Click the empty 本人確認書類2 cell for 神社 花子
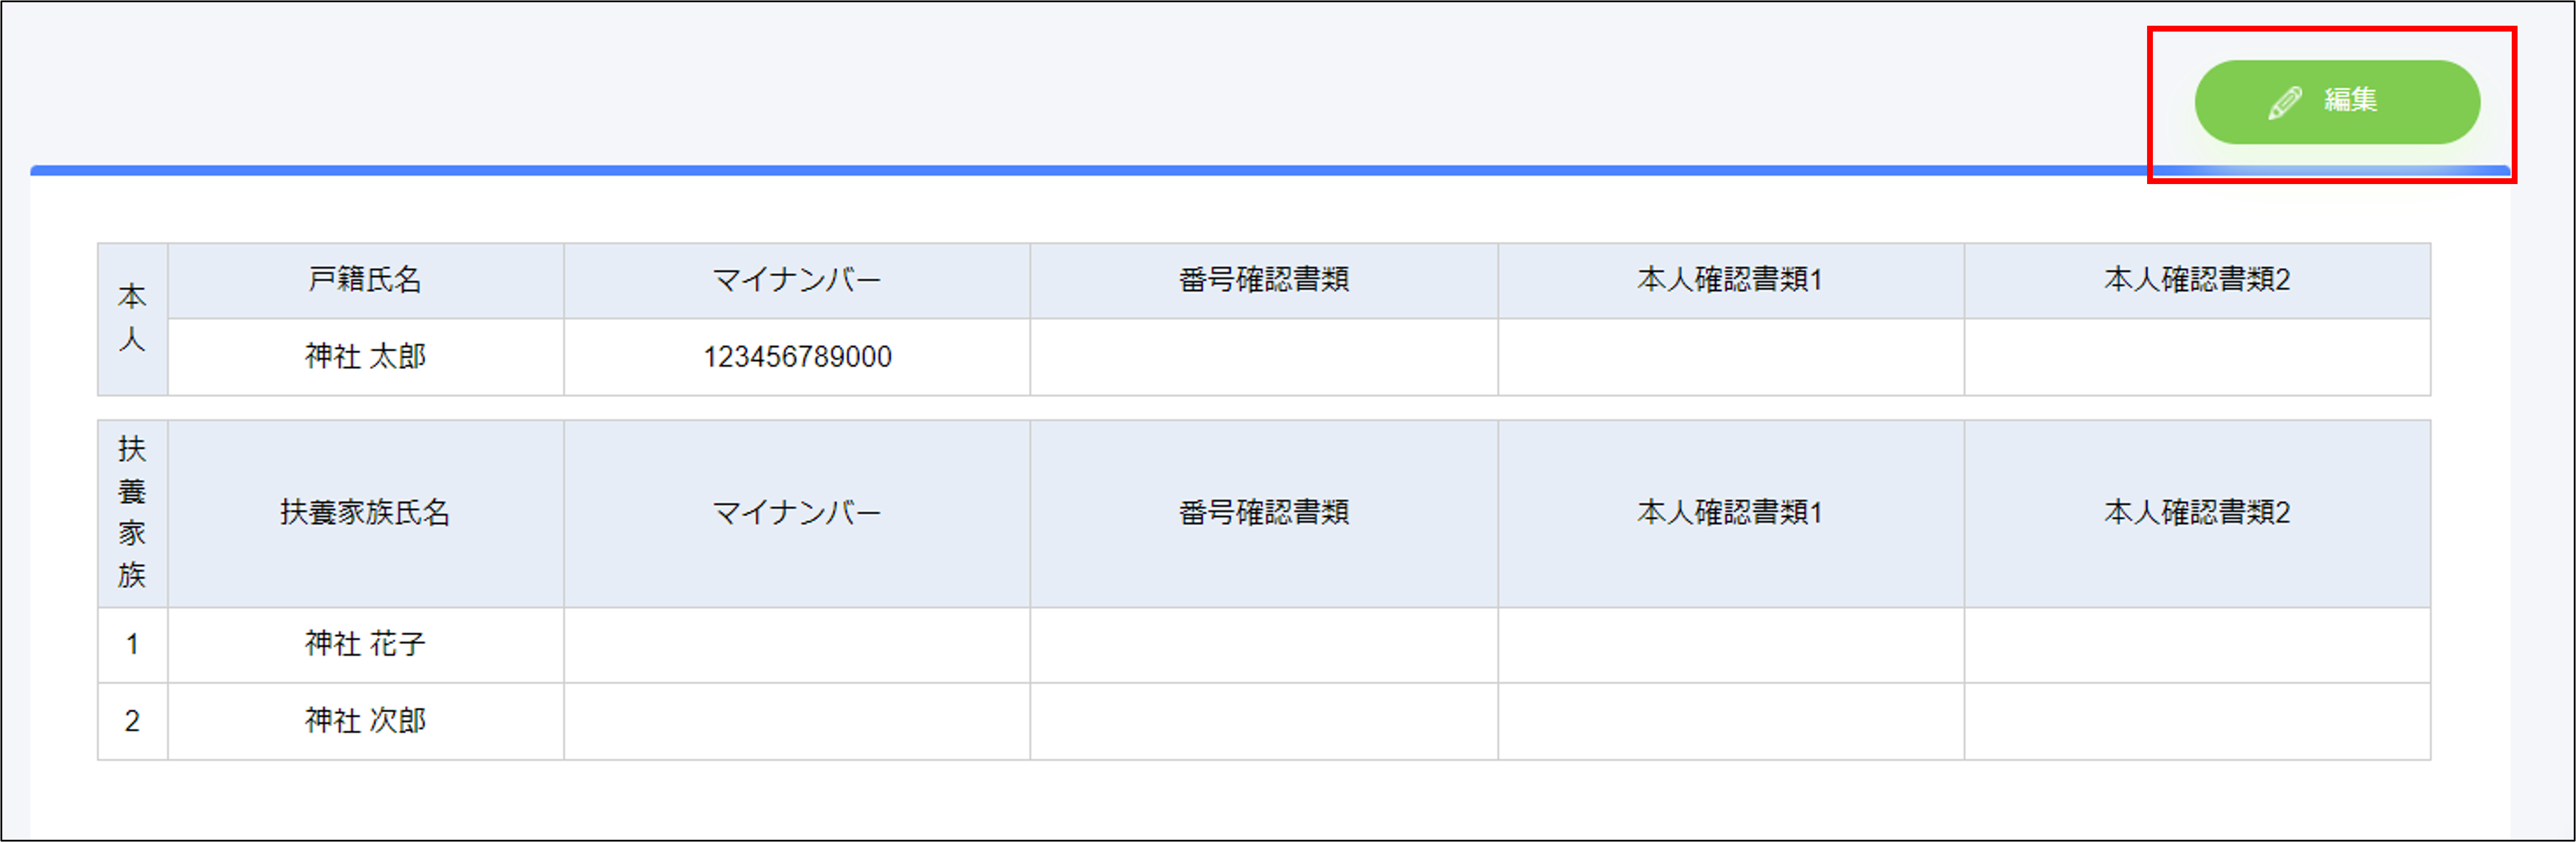2576x842 pixels. coord(2197,645)
